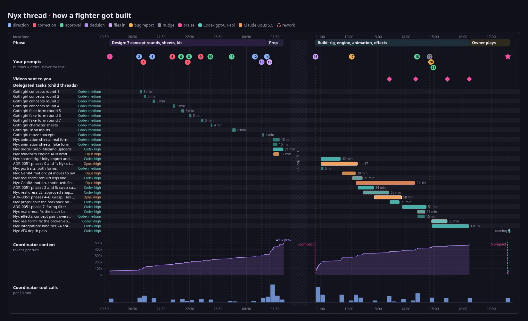Click the 1 h 18 Nyx integration bar
The image size is (528, 321).
[x=450, y=226]
